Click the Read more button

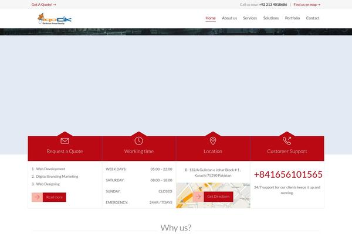click(x=55, y=197)
